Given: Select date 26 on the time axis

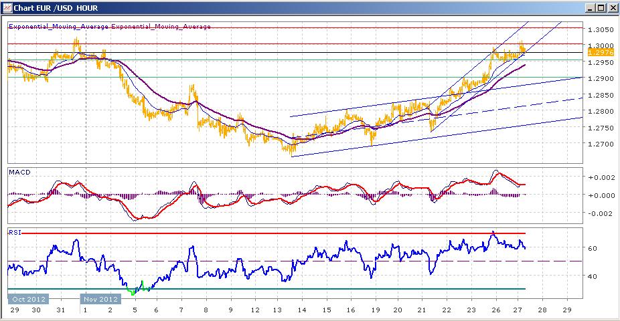Looking at the screenshot, I should (x=496, y=310).
